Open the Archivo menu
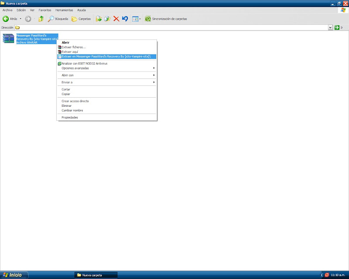Image resolution: width=349 pixels, height=279 pixels. pyautogui.click(x=7, y=10)
